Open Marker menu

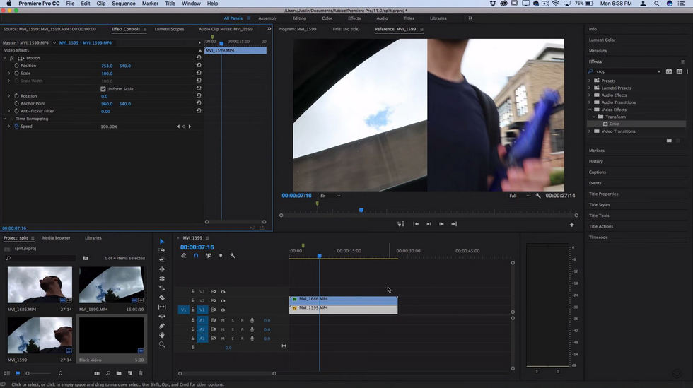(x=150, y=3)
